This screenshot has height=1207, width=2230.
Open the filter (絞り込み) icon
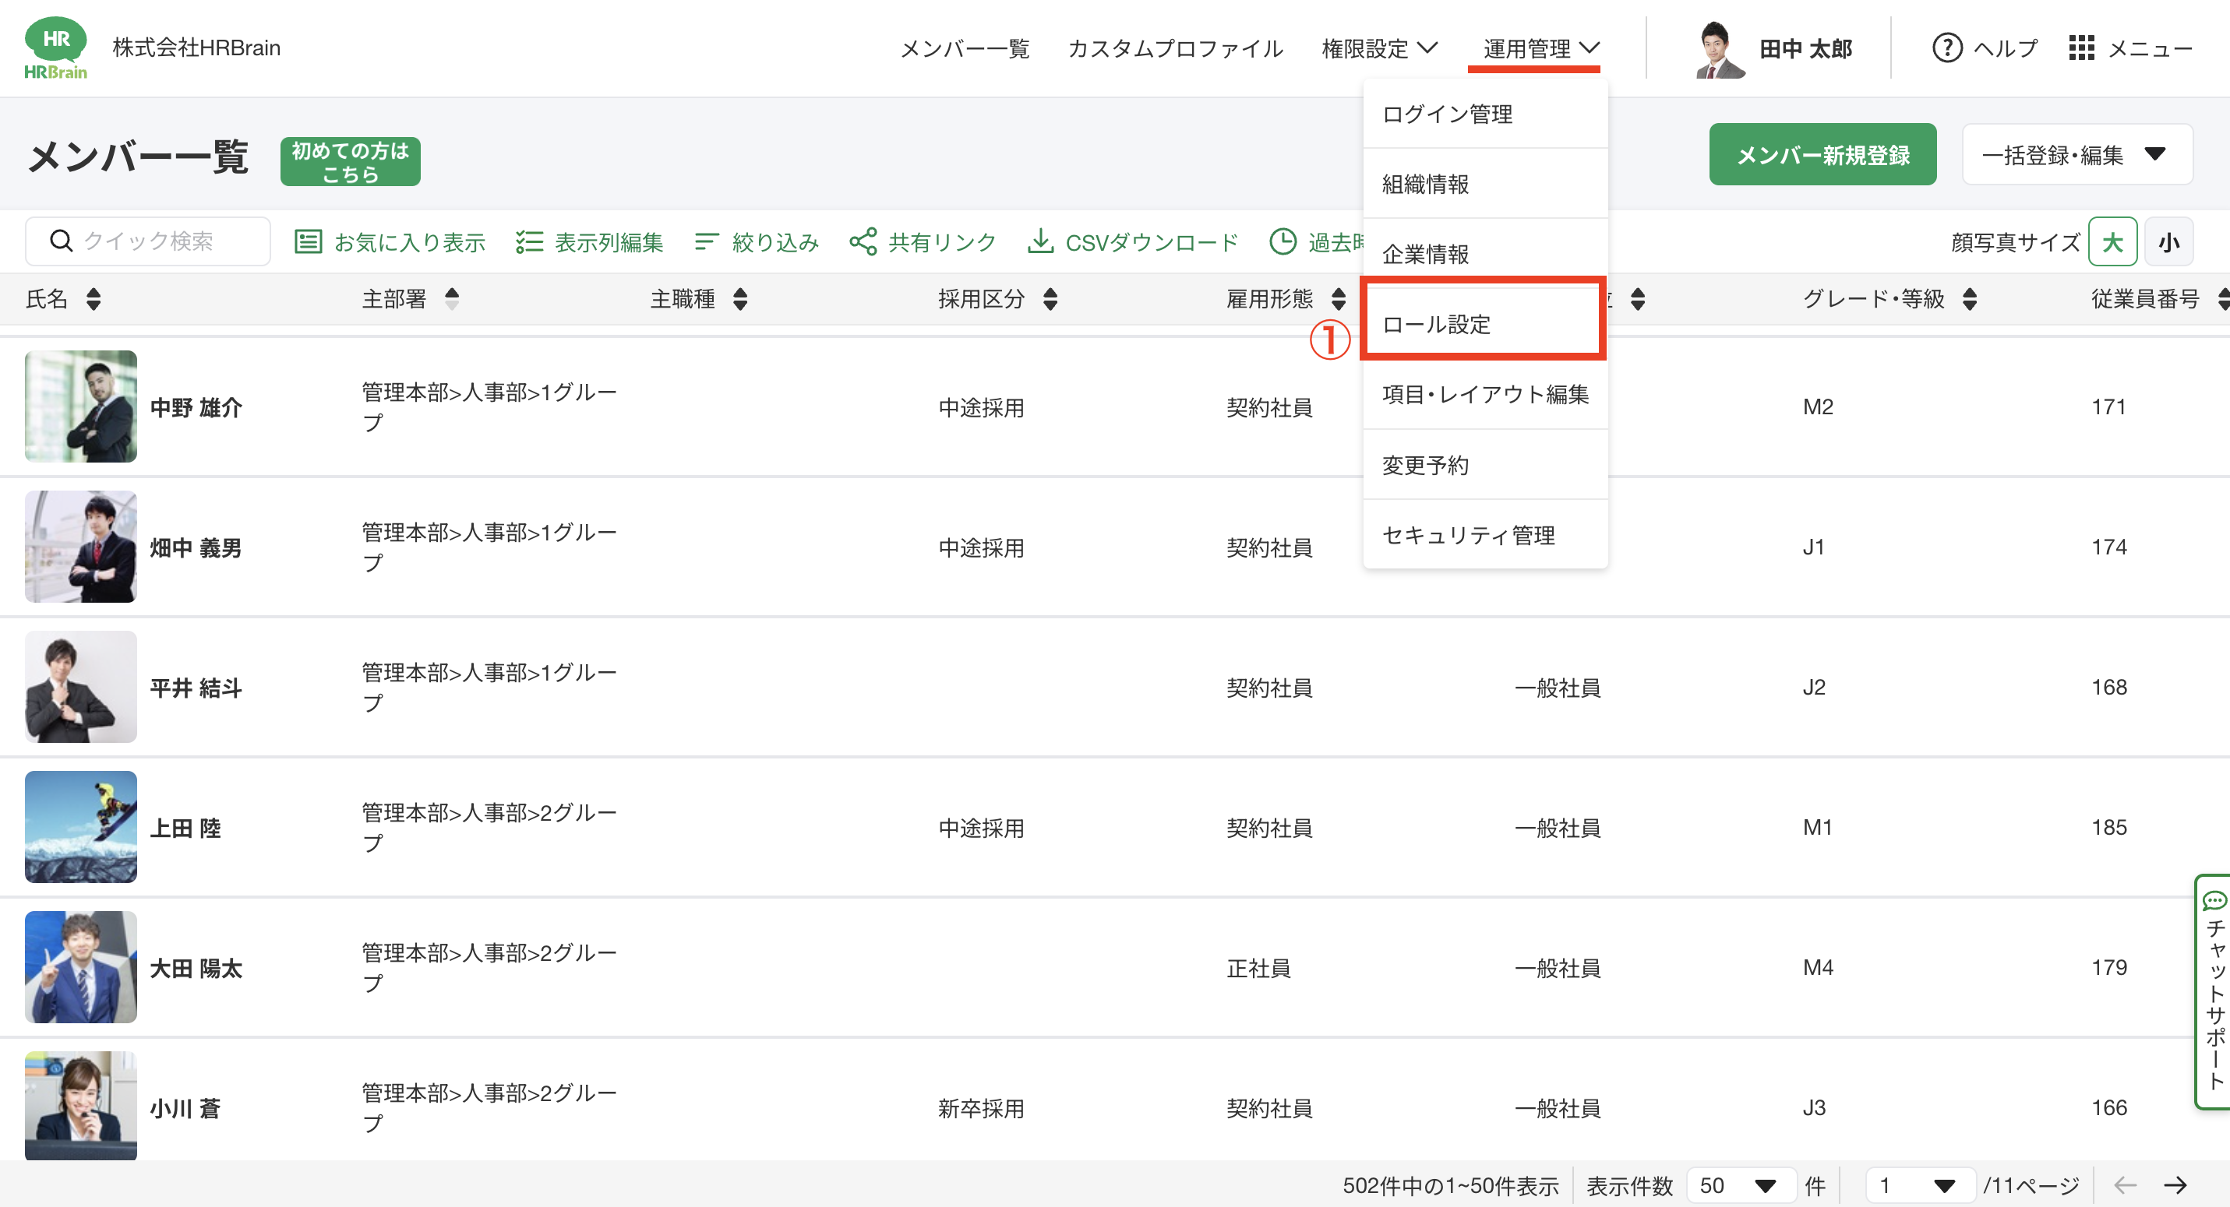point(707,241)
